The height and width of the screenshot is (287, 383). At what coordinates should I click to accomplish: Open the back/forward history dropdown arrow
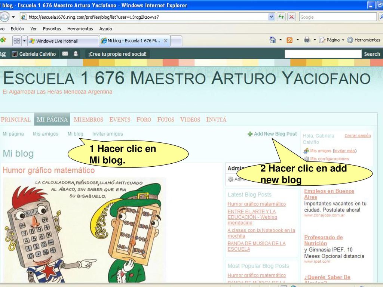point(13,17)
